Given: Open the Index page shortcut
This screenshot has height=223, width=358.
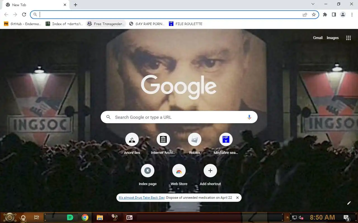Looking at the screenshot, I should point(148,175).
